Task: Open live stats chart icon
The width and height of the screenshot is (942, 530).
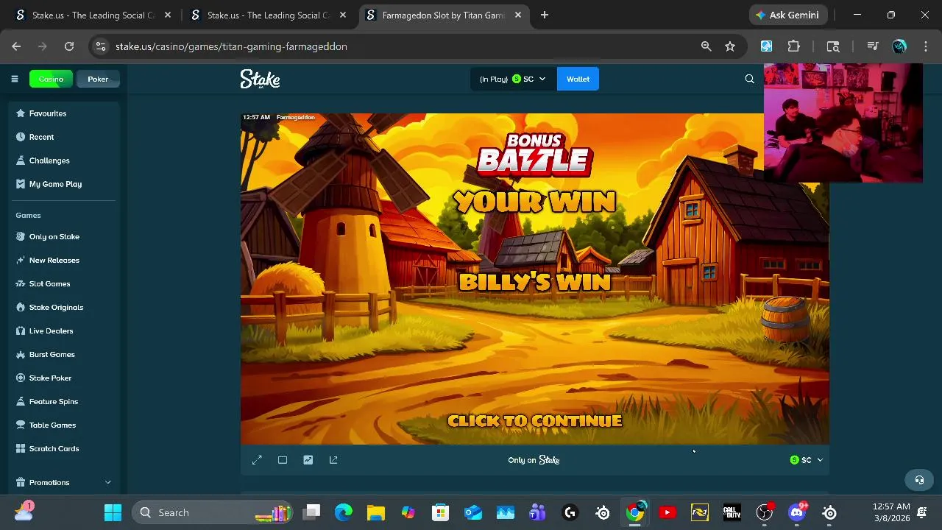Action: [308, 460]
